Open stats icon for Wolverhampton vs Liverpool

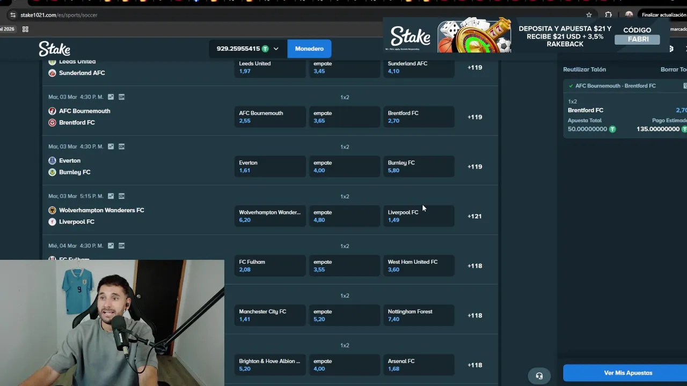[111, 196]
